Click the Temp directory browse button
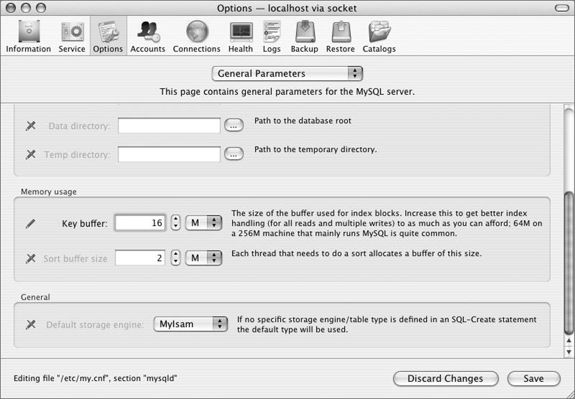The height and width of the screenshot is (399, 575). coord(233,154)
